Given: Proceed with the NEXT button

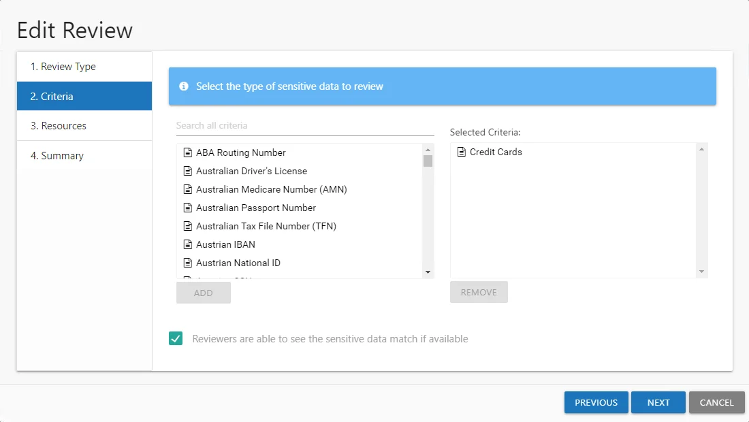Looking at the screenshot, I should 658,402.
